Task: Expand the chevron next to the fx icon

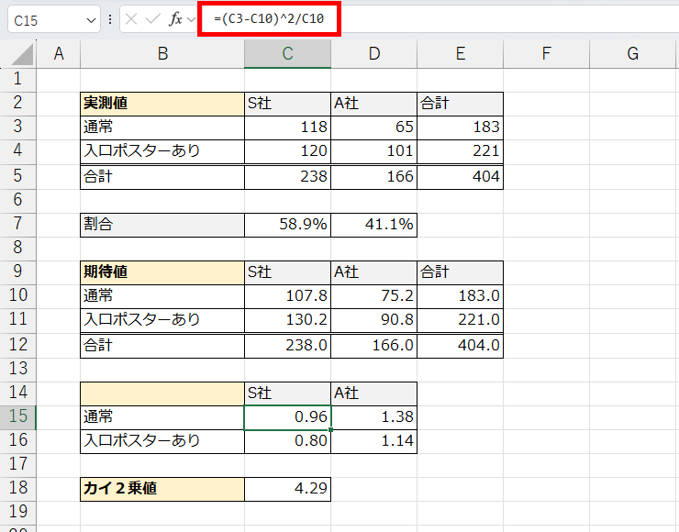Action: 191,19
